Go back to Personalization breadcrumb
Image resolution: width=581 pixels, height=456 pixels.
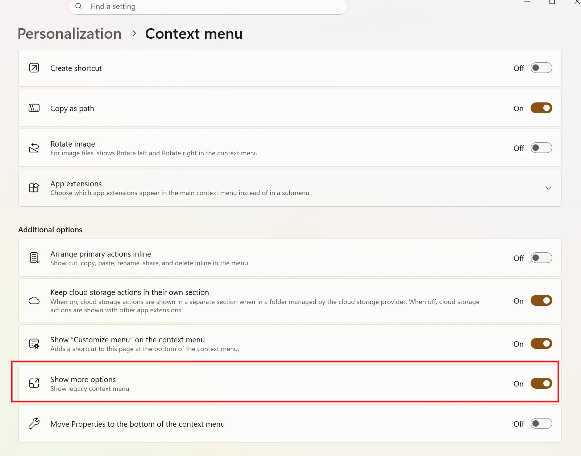click(x=70, y=34)
